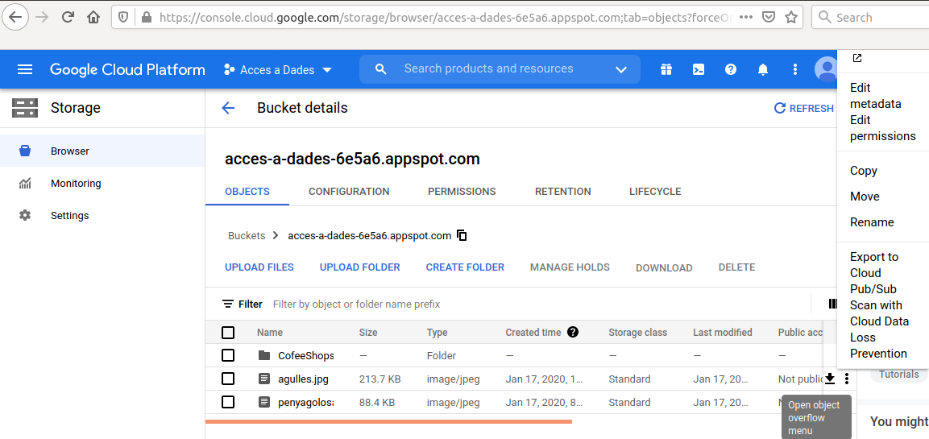Image resolution: width=929 pixels, height=439 pixels.
Task: Click the Created time help icon
Action: [573, 332]
